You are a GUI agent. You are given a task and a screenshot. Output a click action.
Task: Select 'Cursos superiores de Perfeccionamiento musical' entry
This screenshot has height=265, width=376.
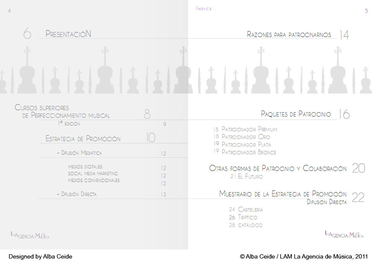(x=62, y=111)
